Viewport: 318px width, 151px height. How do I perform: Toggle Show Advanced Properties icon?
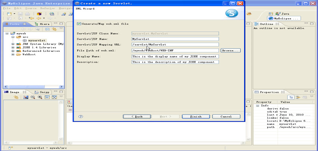point(298,97)
